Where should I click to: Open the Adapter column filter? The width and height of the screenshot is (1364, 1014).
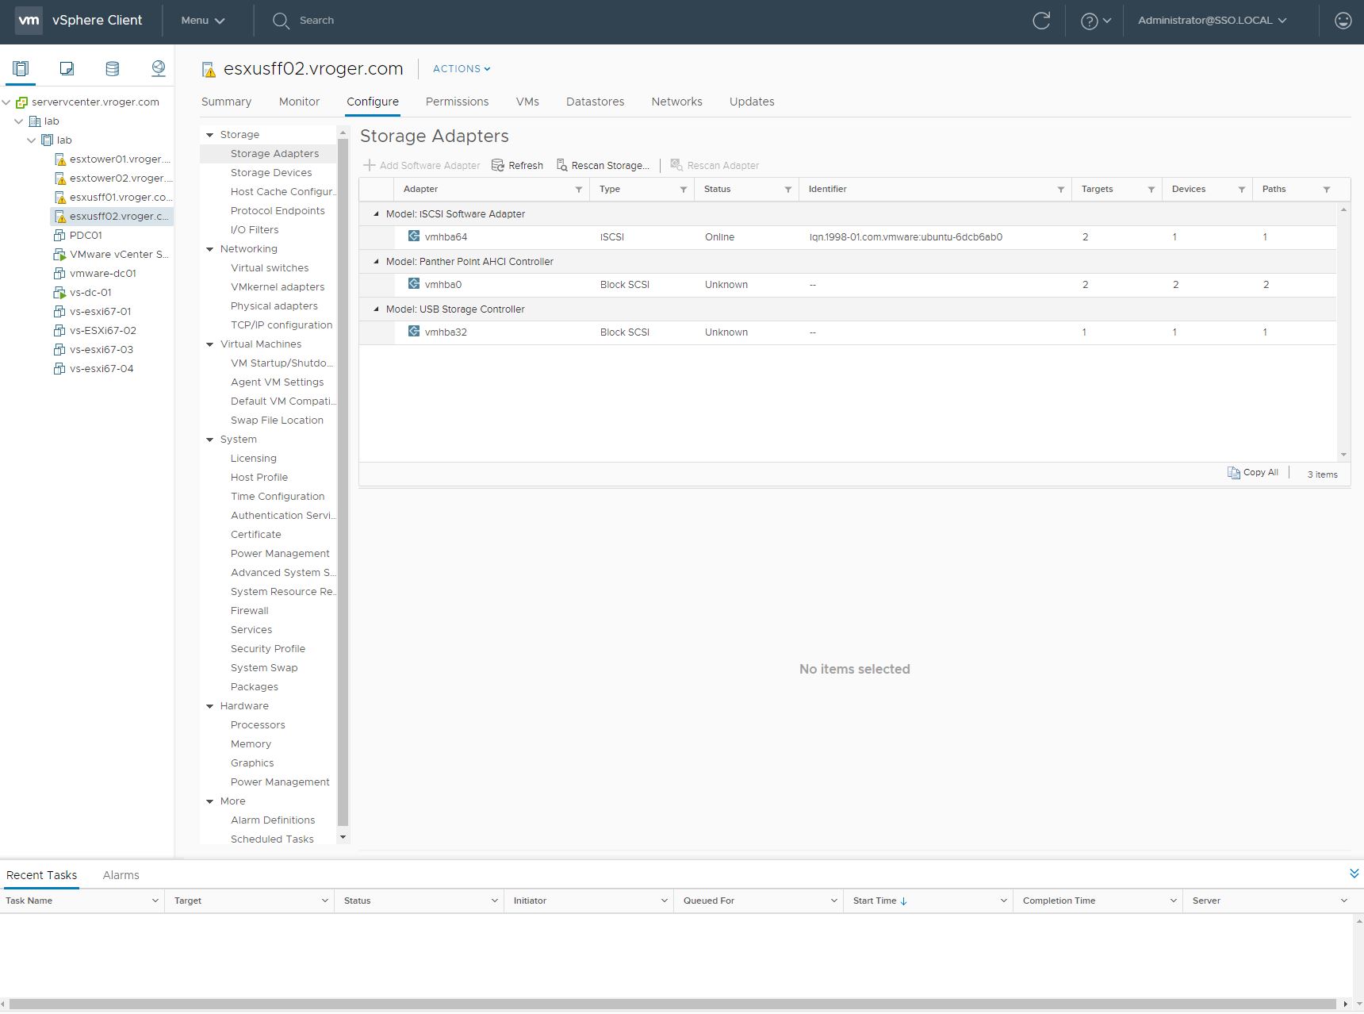579,190
